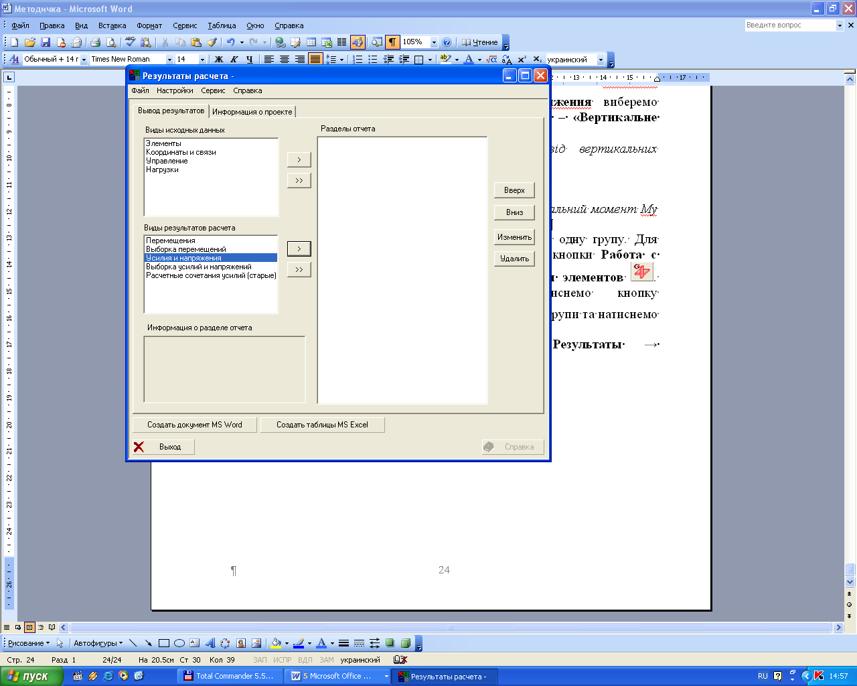Click the Insert Table icon
857x686 pixels.
coord(311,42)
